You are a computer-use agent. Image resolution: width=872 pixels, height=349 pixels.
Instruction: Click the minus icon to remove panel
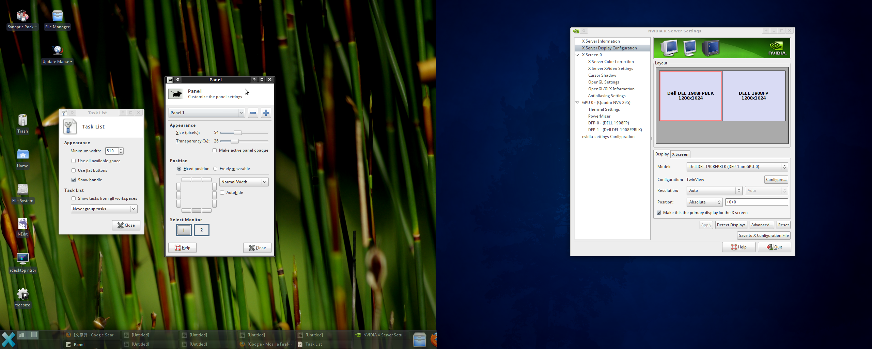coord(253,113)
